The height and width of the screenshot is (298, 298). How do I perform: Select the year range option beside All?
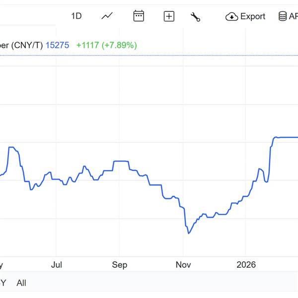point(3,283)
